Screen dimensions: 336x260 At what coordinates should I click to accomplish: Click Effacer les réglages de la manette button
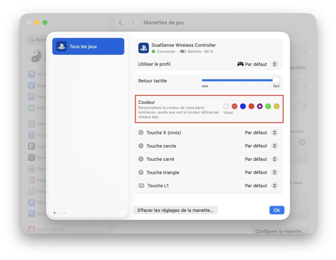pos(176,210)
